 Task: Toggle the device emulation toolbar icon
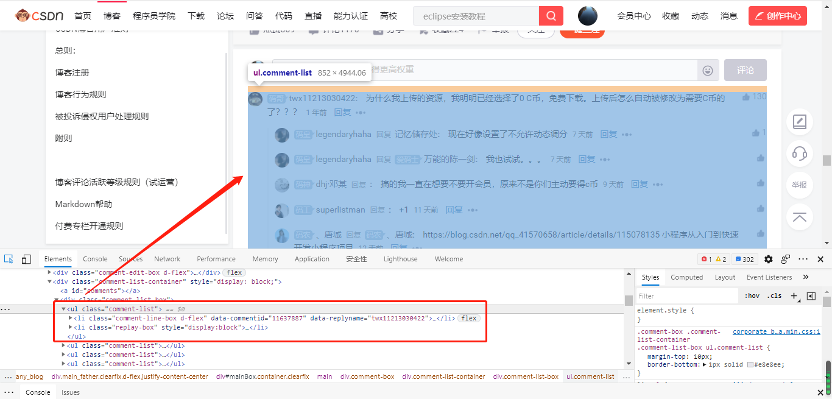26,259
